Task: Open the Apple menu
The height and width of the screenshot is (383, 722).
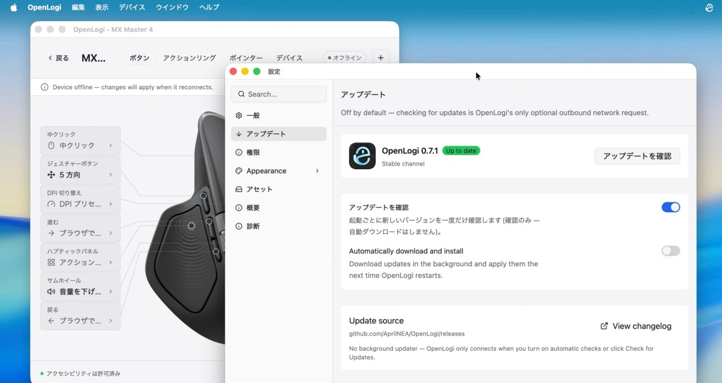Action: point(14,7)
